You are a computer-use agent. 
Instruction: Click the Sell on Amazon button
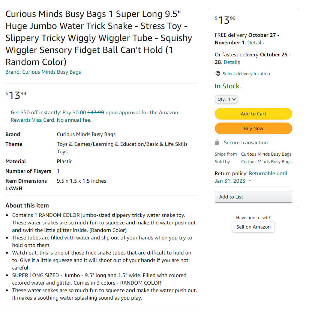[x=253, y=227]
